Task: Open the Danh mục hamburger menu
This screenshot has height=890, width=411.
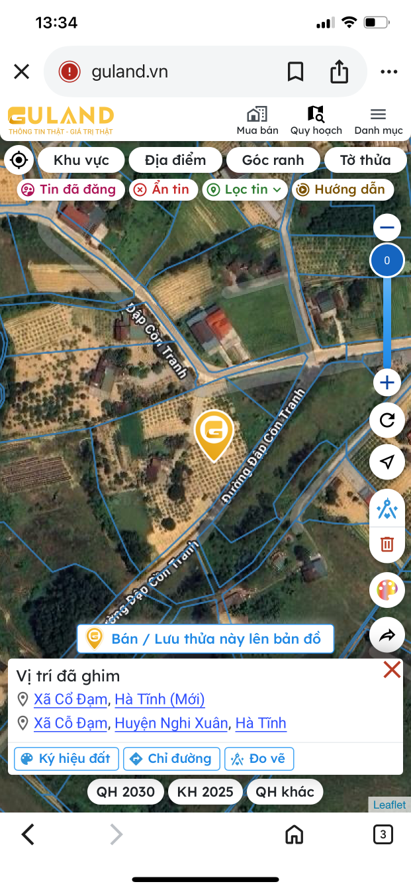Action: (379, 121)
